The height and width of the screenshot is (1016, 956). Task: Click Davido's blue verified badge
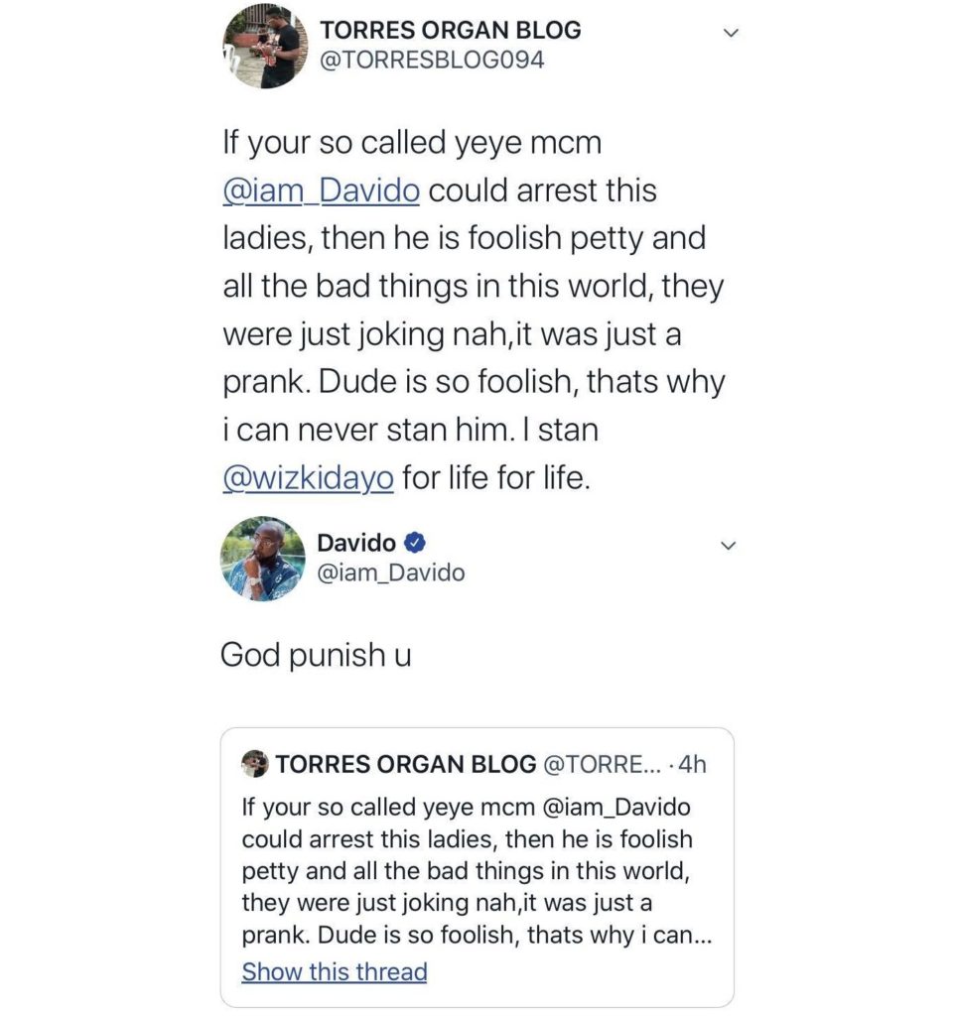pos(417,543)
